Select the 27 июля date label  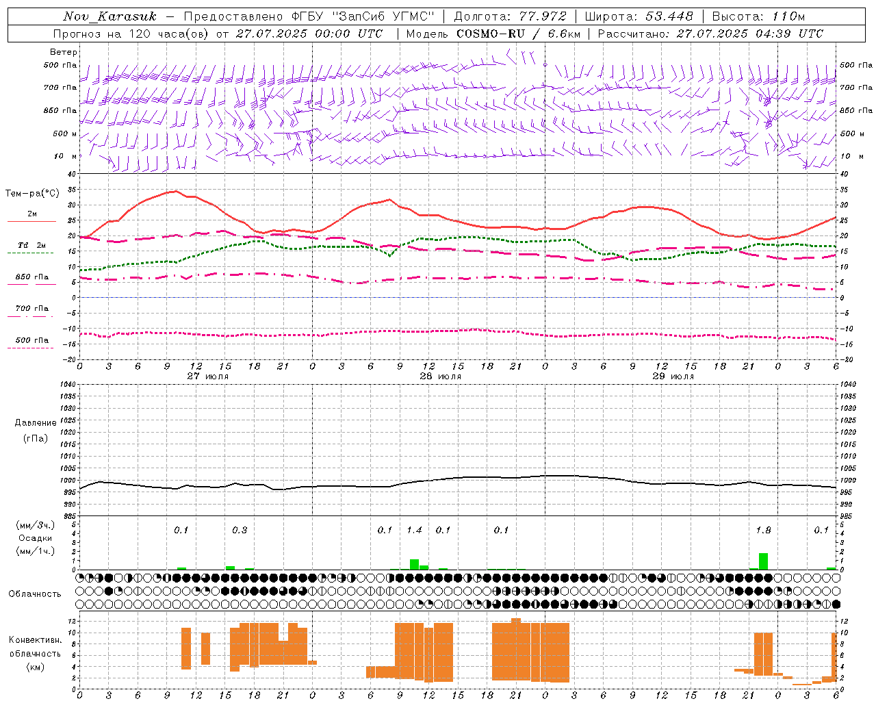pyautogui.click(x=208, y=376)
